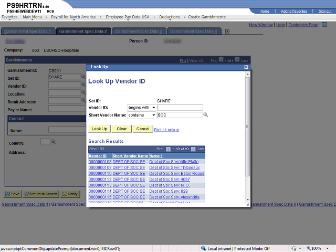Click lookup scrollbar down arrow

[x=247, y=199]
